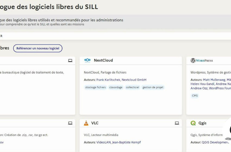Select the stockage fichiers tag
Viewport: 231px width, 152px height.
pos(95,87)
